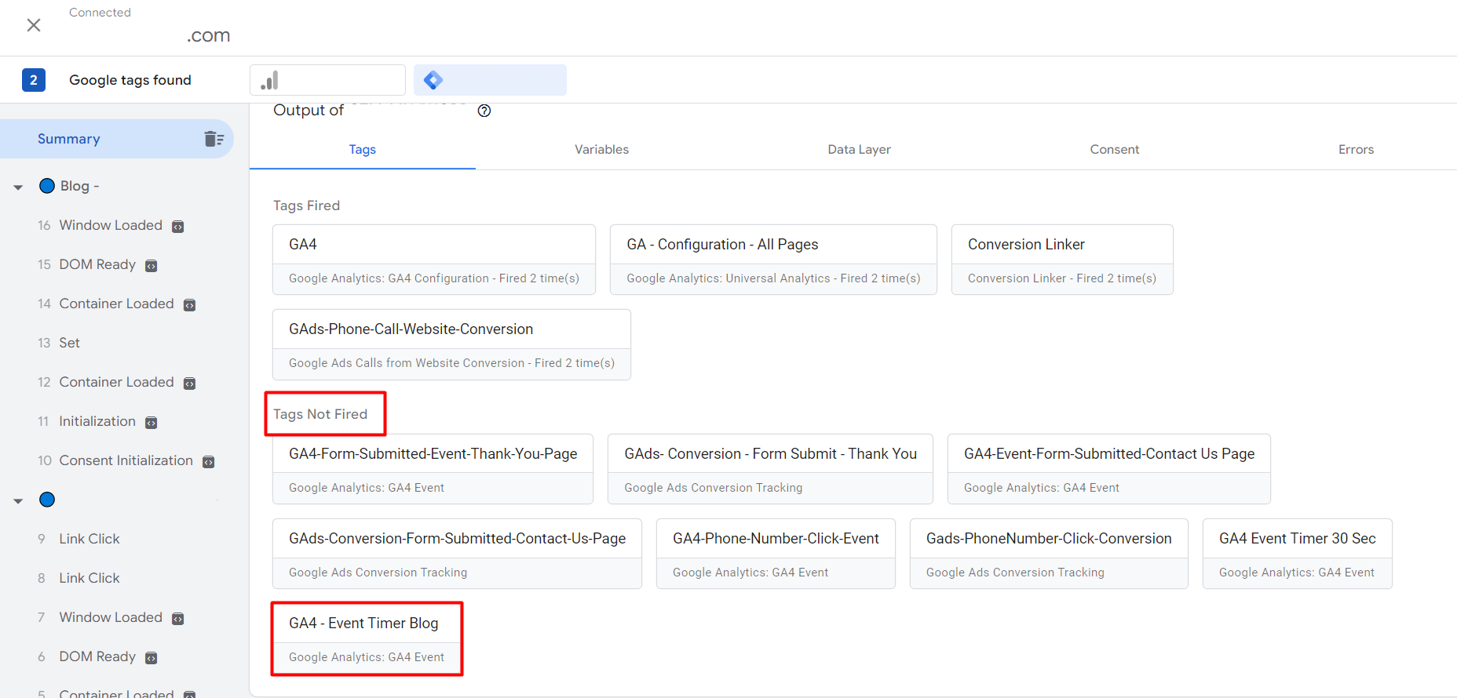Close the Tag Assistant debug panel

34,25
